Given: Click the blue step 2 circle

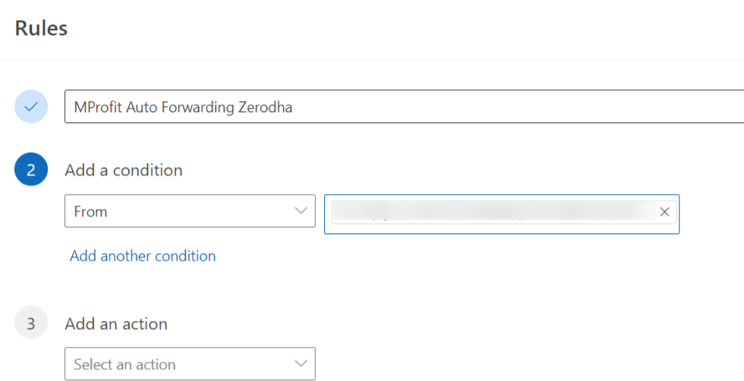Looking at the screenshot, I should 31,169.
